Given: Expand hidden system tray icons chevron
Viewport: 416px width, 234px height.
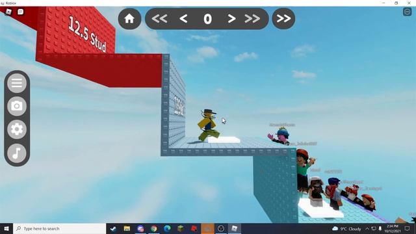Looking at the screenshot, I should tap(367, 229).
